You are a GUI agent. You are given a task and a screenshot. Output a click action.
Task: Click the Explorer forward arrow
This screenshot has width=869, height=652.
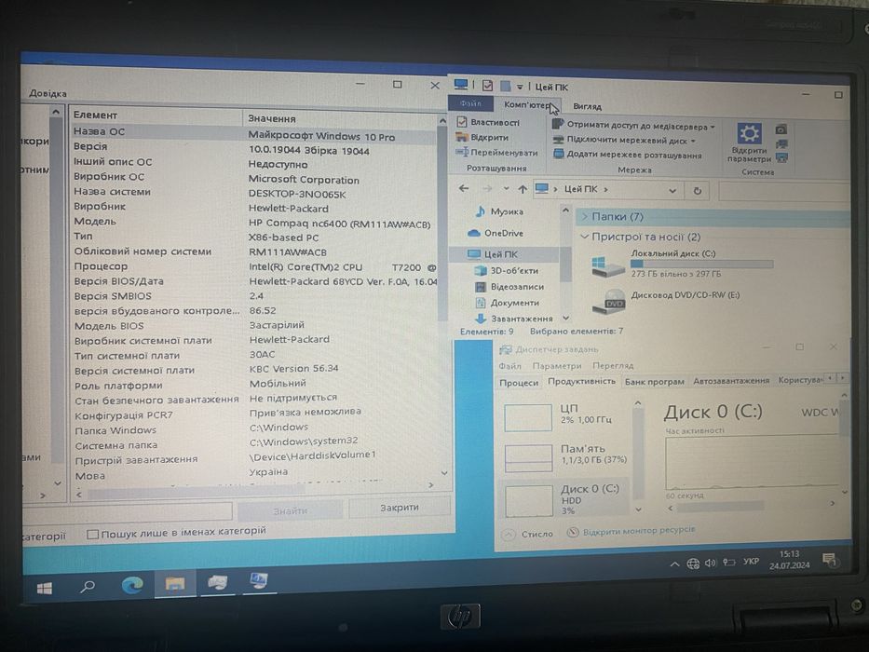(487, 189)
